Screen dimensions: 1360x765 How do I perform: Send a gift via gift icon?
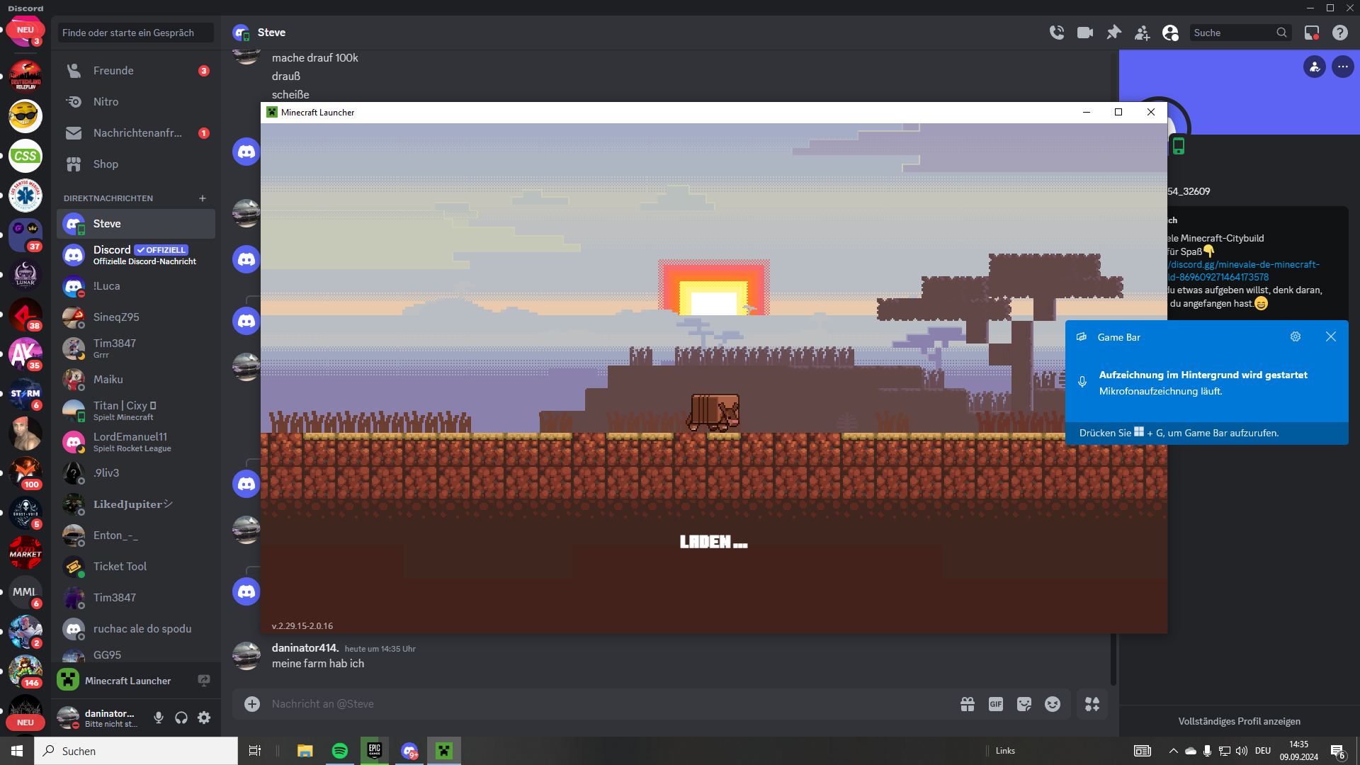[968, 704]
